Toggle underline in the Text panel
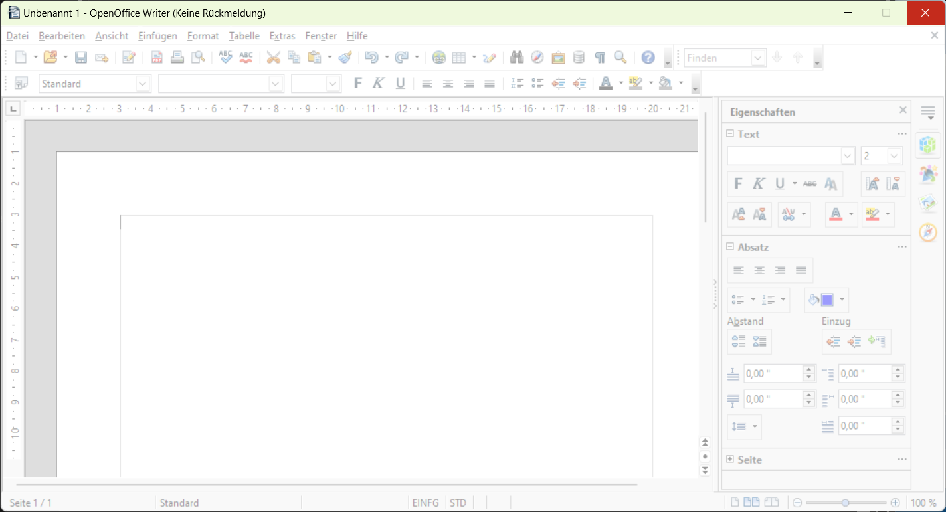This screenshot has width=946, height=512. point(779,183)
